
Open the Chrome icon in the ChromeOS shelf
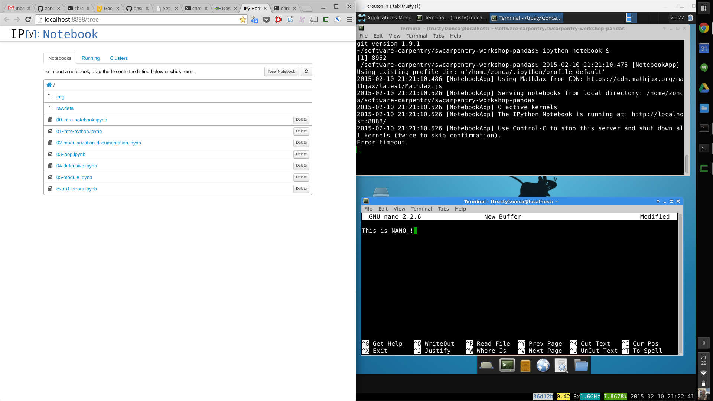coord(704,28)
